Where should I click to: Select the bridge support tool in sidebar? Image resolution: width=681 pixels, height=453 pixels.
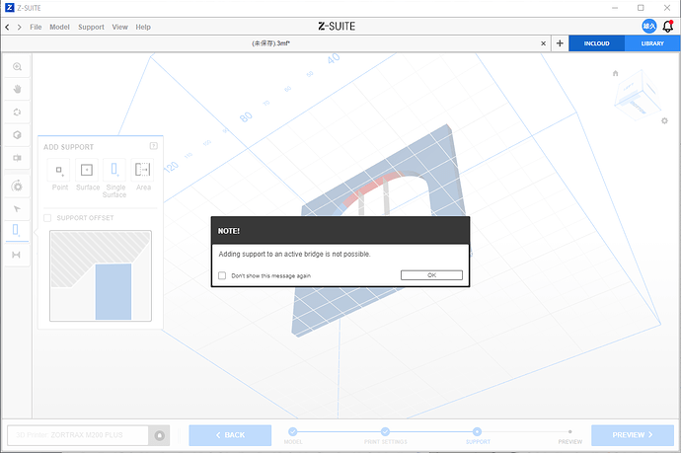tap(16, 255)
